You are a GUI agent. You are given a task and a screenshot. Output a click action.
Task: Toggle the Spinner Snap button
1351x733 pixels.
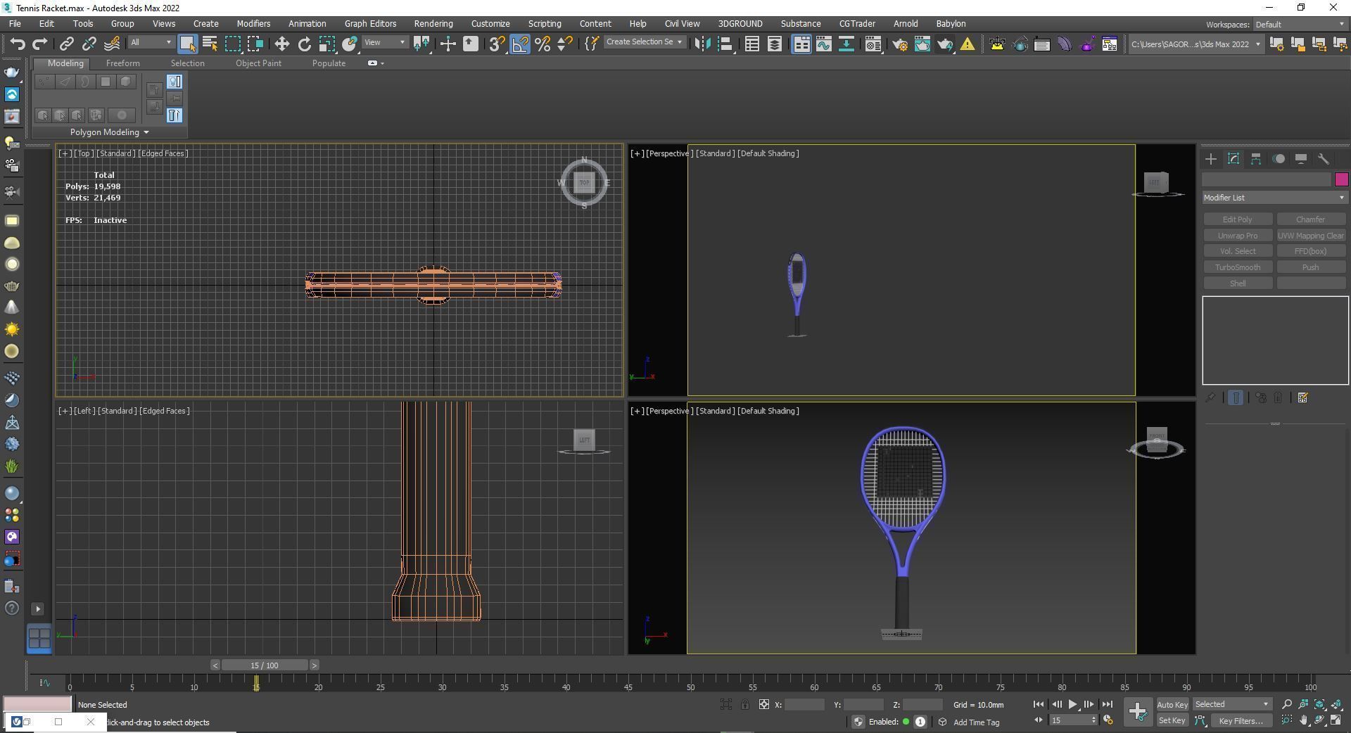point(565,44)
